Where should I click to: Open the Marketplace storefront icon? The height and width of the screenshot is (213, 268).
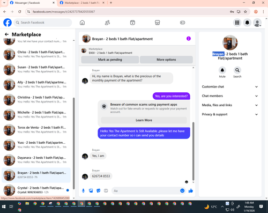coord(158,23)
